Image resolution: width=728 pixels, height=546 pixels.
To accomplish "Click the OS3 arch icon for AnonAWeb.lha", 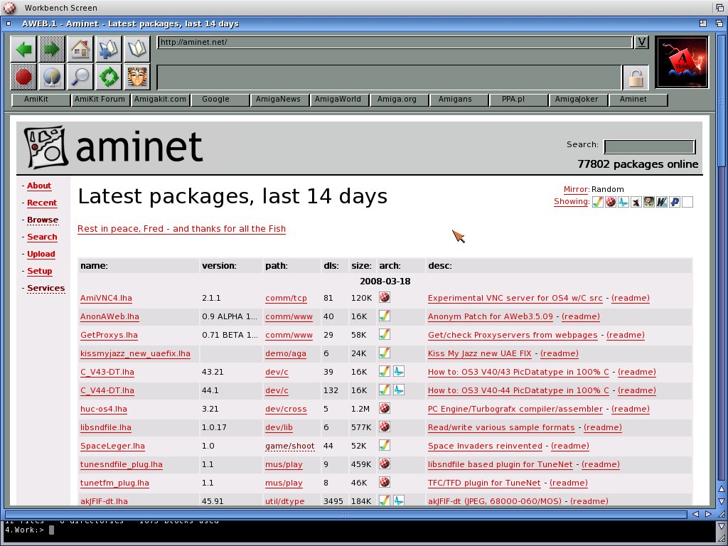I will pos(385,316).
